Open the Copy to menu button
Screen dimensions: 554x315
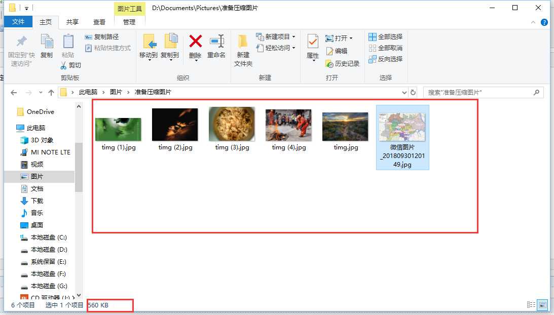[170, 48]
